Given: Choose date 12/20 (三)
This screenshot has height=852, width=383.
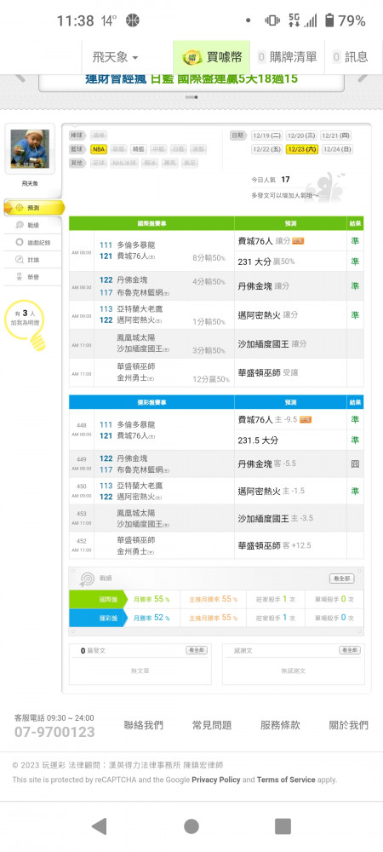Looking at the screenshot, I should pyautogui.click(x=301, y=135).
